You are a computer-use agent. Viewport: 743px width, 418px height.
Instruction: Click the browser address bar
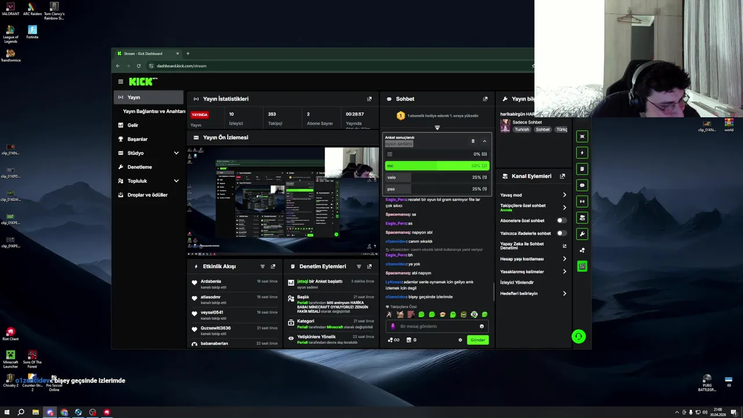(337, 66)
